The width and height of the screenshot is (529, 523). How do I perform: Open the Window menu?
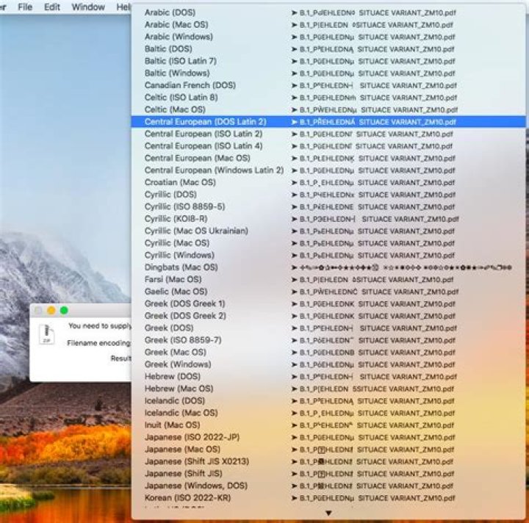point(88,7)
